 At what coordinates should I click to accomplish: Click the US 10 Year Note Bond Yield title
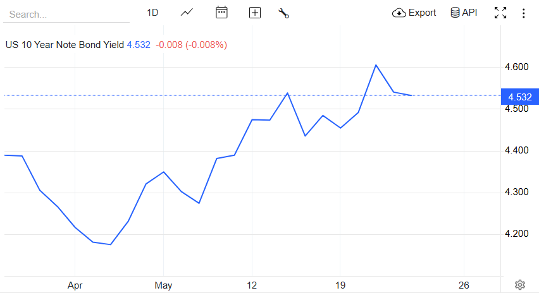[65, 45]
